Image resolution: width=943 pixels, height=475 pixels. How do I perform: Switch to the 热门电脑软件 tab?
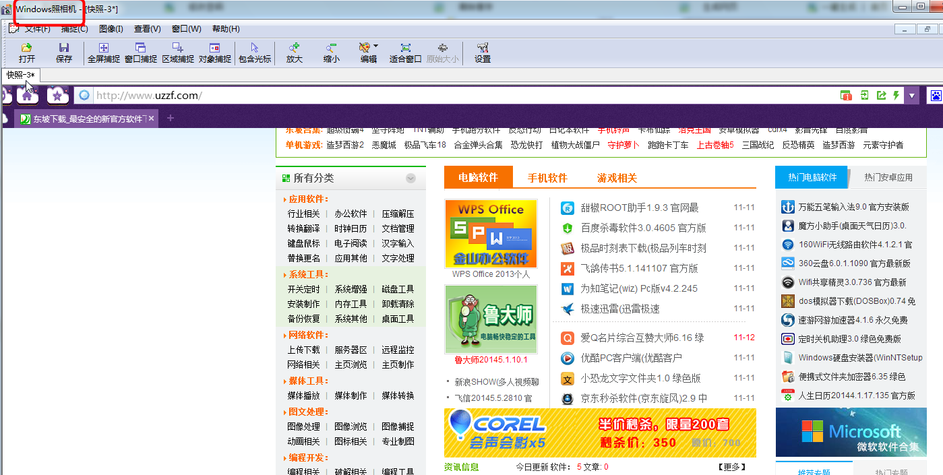pyautogui.click(x=812, y=177)
